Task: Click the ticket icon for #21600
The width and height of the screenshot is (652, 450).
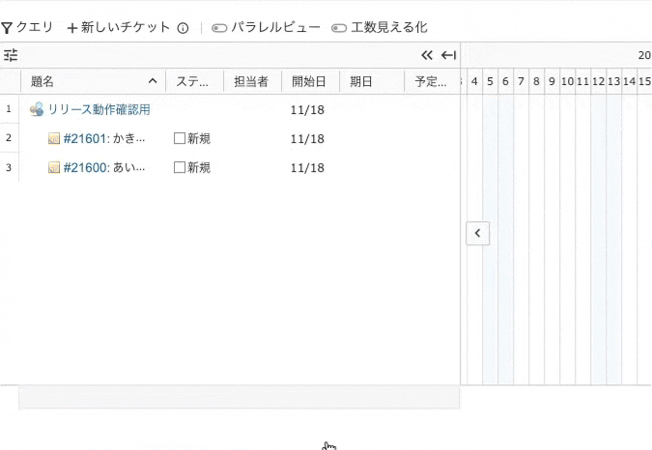Action: 54,167
